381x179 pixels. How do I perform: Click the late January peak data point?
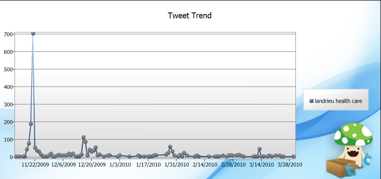pos(170,147)
